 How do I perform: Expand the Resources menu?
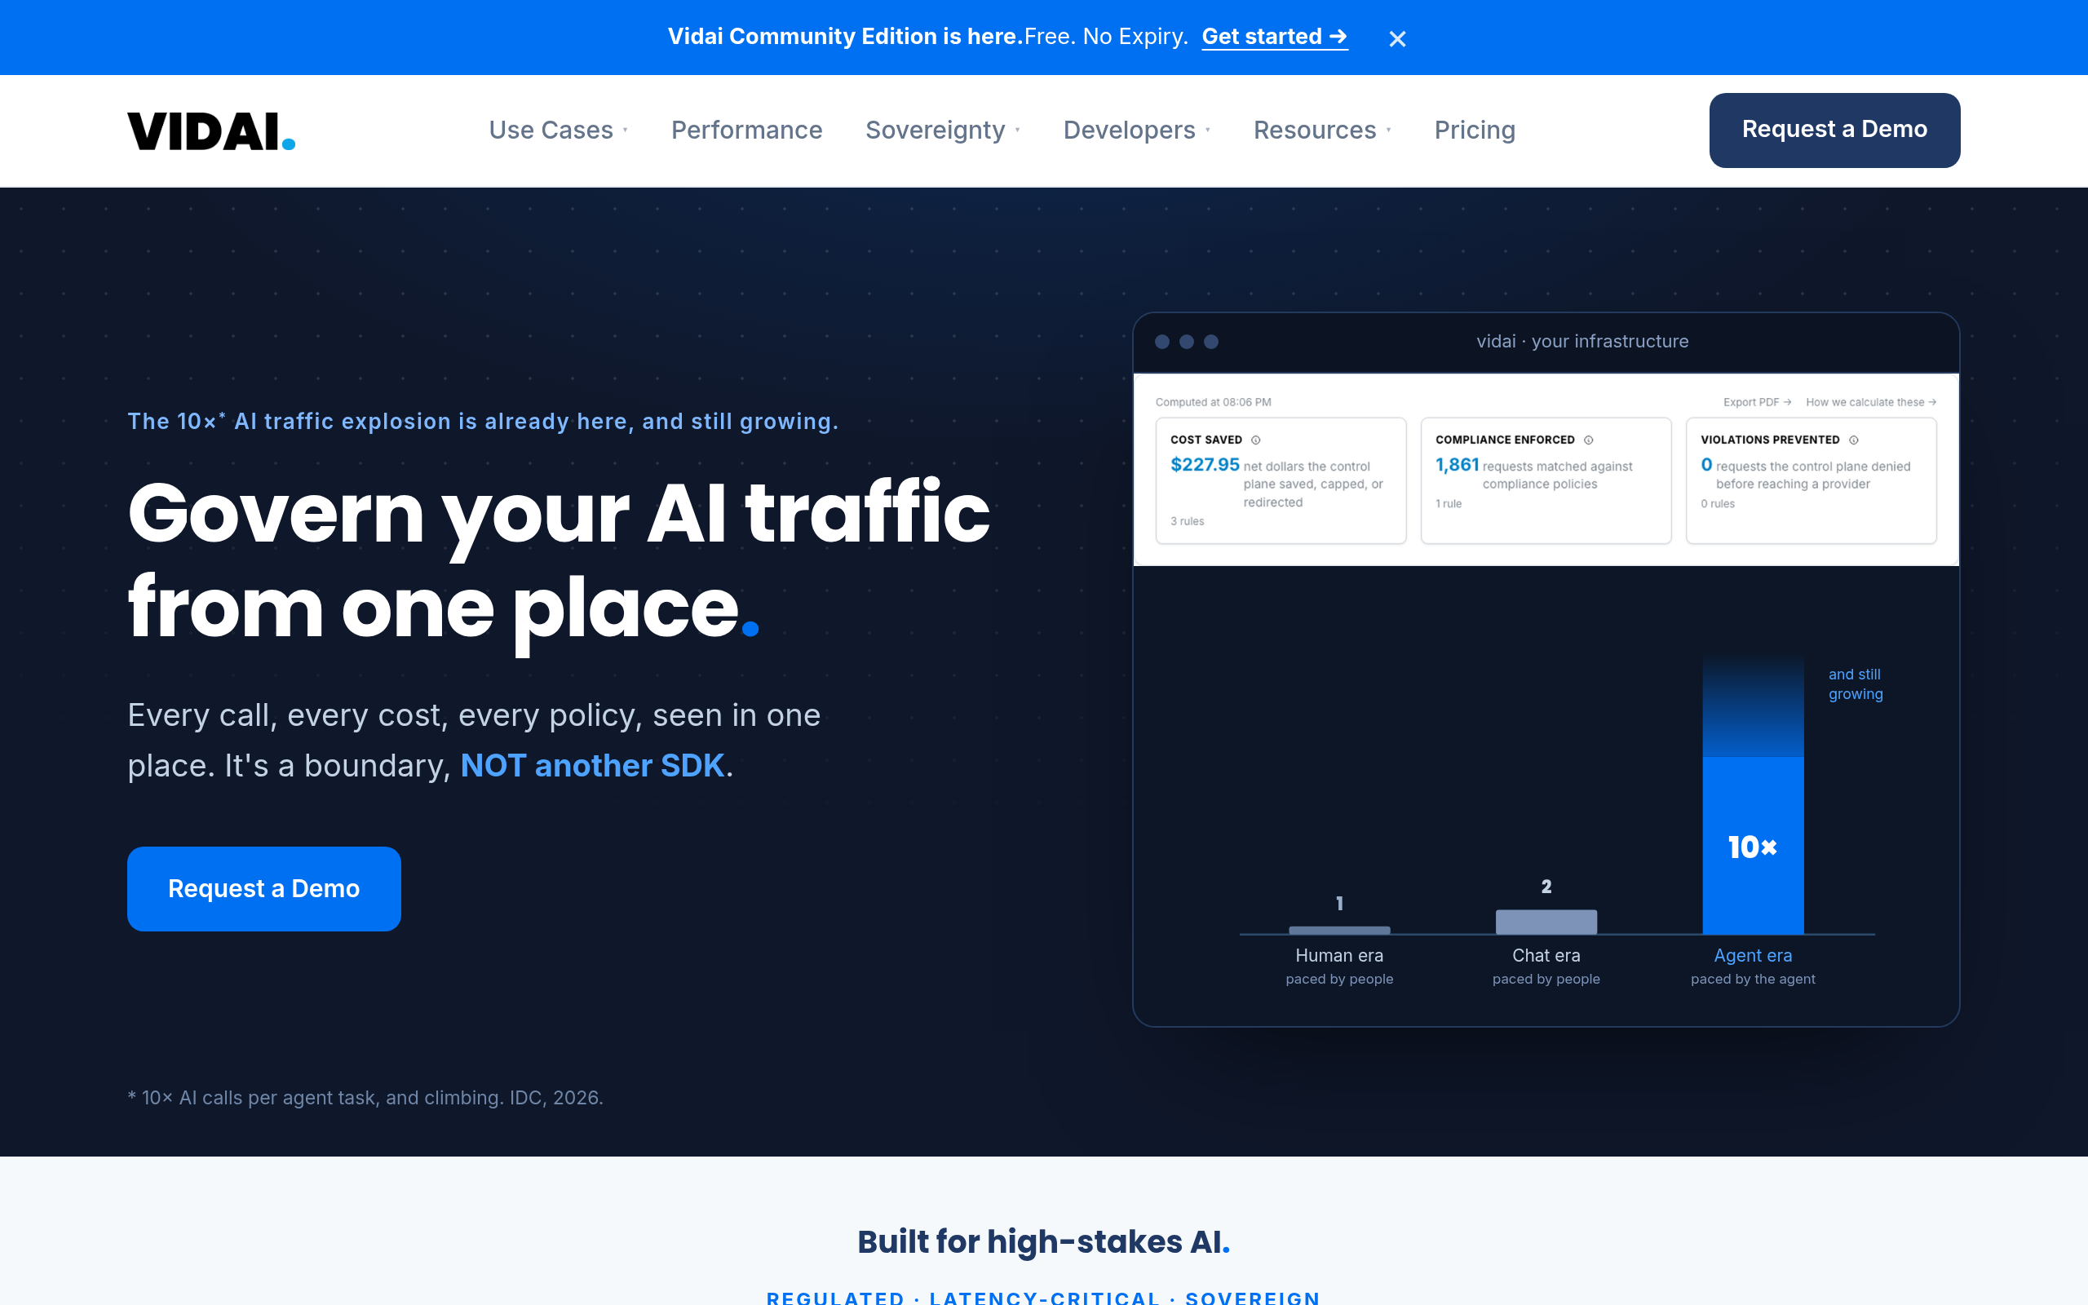[1322, 130]
